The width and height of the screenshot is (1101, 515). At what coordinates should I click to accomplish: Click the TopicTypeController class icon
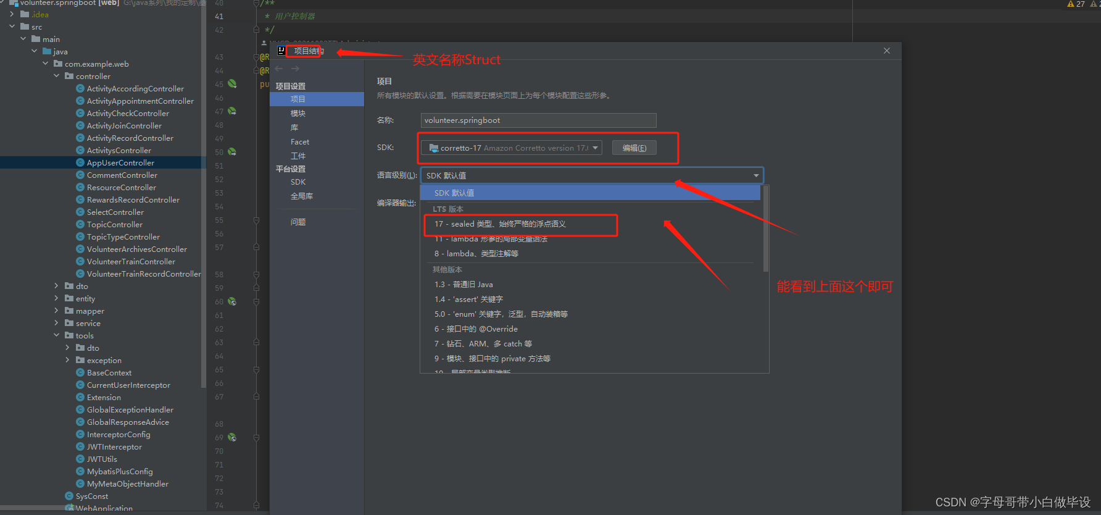click(80, 237)
